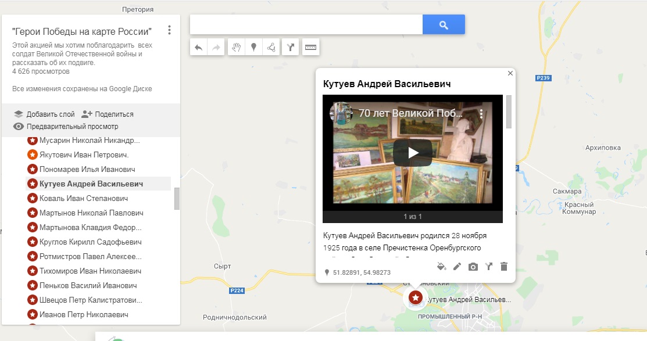Select Мартынов Николай Павлович in list
Screen dimensions: 647x341
[x=91, y=213]
